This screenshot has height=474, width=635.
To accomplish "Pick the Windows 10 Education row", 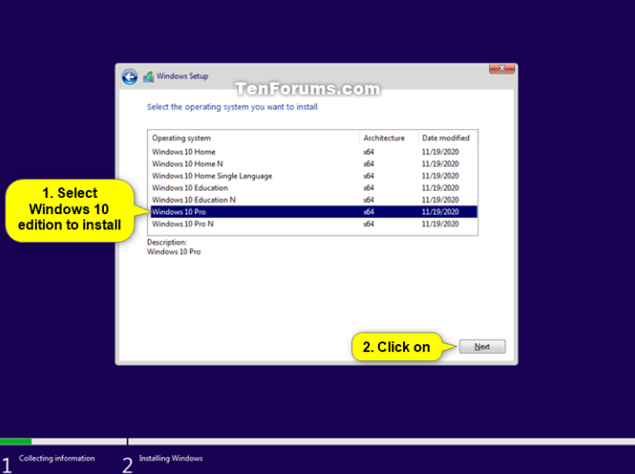I will point(190,188).
